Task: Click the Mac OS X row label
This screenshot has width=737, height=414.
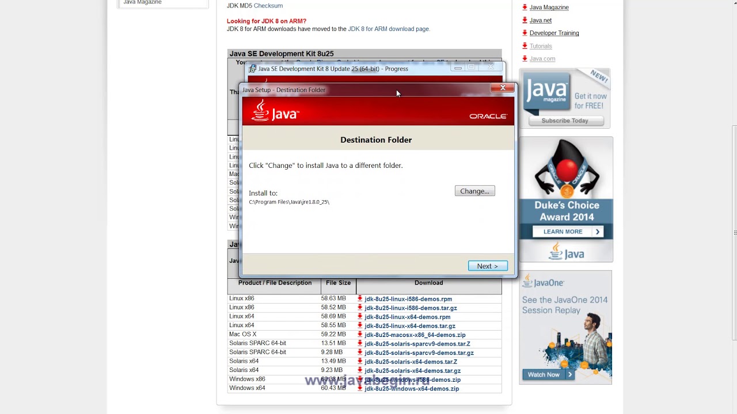Action: click(x=243, y=334)
